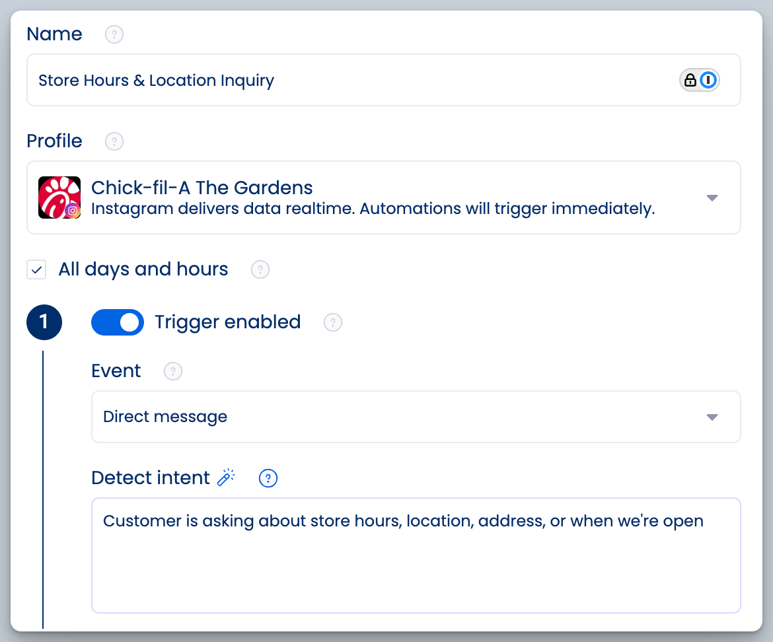The width and height of the screenshot is (773, 642).
Task: Click the magic wand icon beside Detect intent
Action: (x=227, y=478)
